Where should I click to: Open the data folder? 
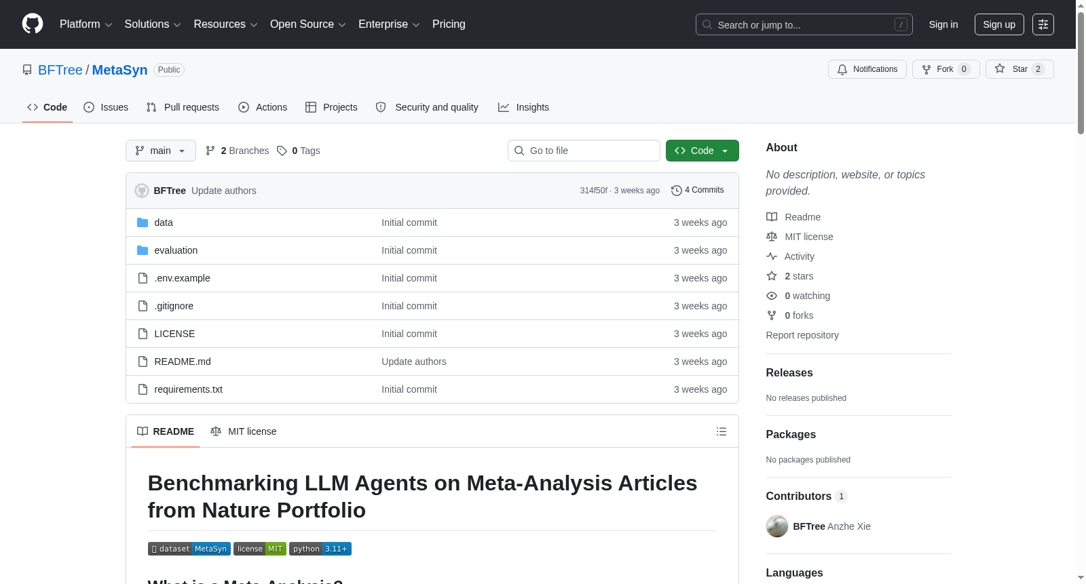pos(164,222)
